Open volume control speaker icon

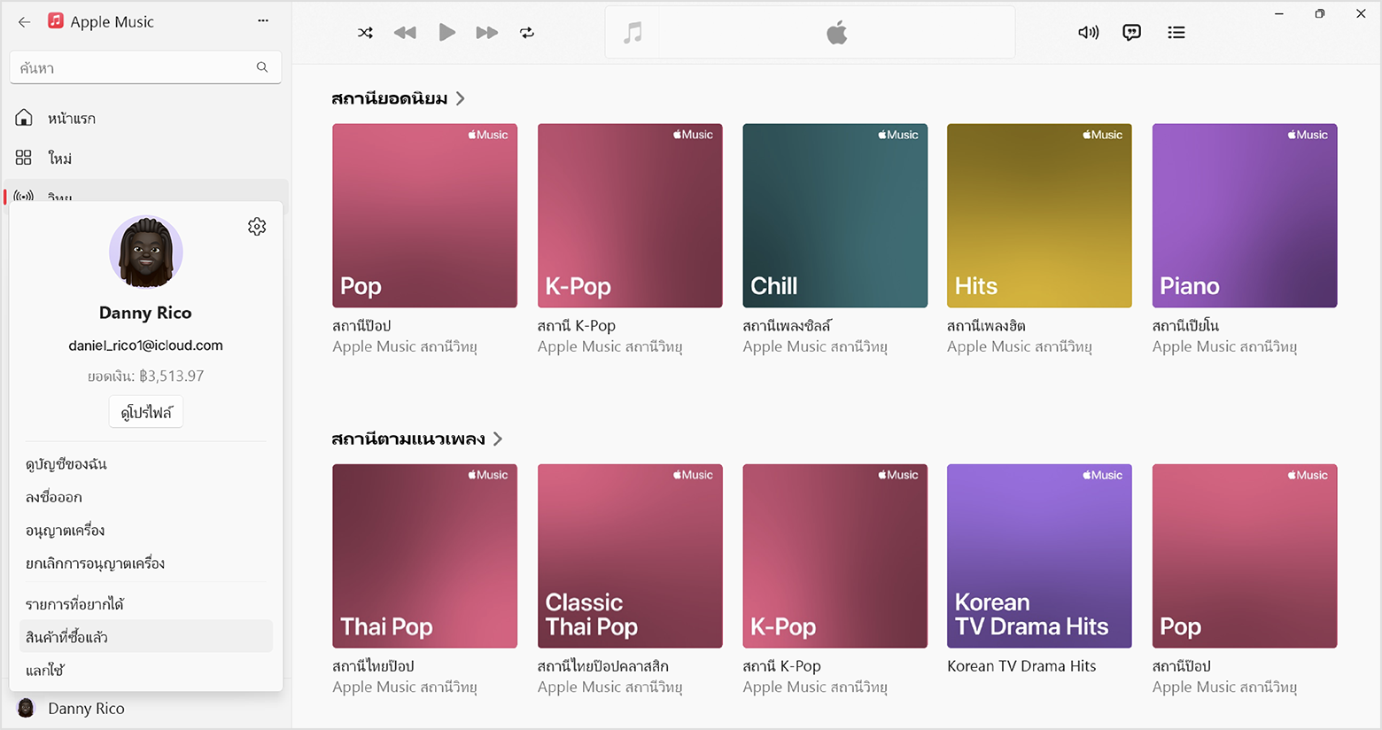coord(1088,33)
